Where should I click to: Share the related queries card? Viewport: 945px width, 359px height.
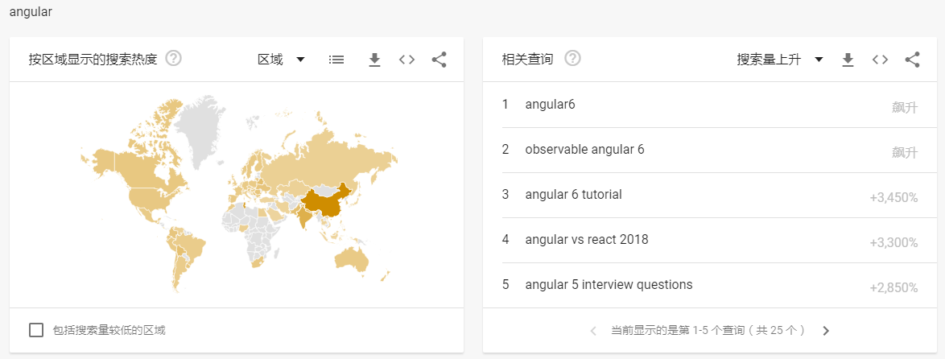pos(913,59)
